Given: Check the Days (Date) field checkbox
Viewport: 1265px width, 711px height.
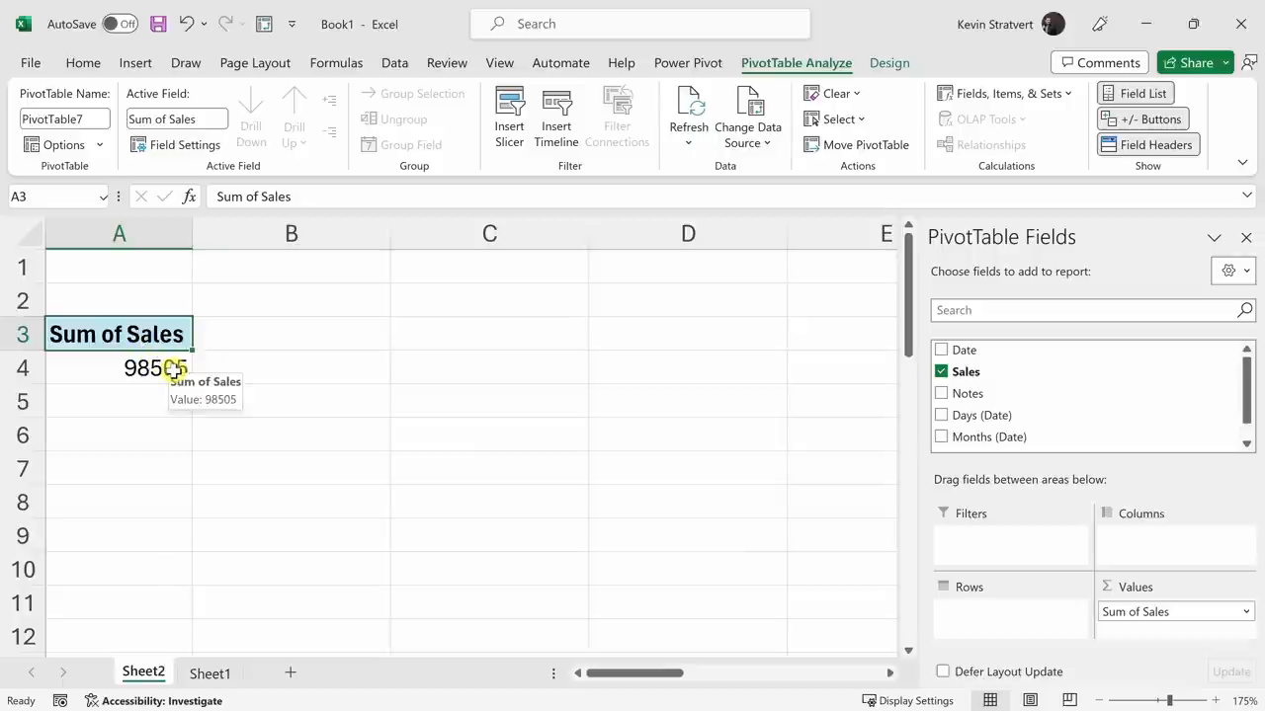Looking at the screenshot, I should (x=942, y=415).
